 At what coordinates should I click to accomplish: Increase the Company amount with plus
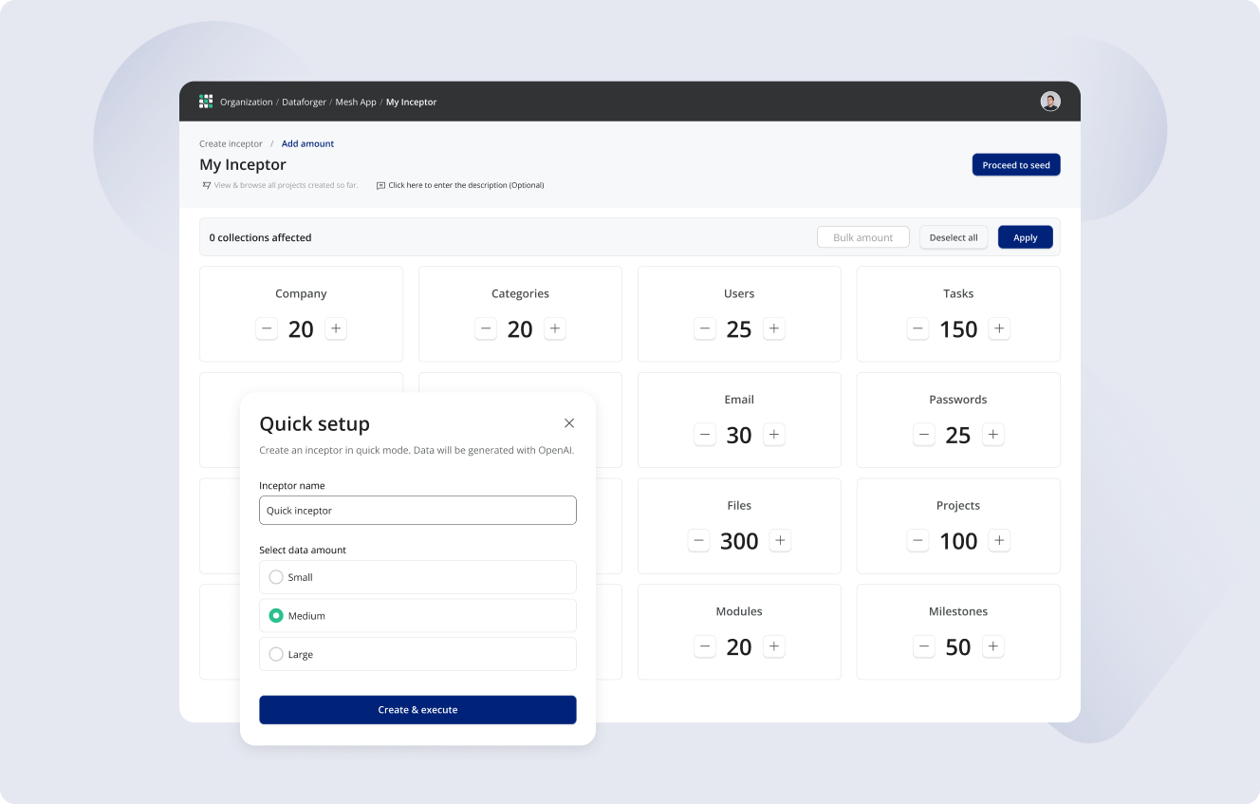(x=336, y=329)
